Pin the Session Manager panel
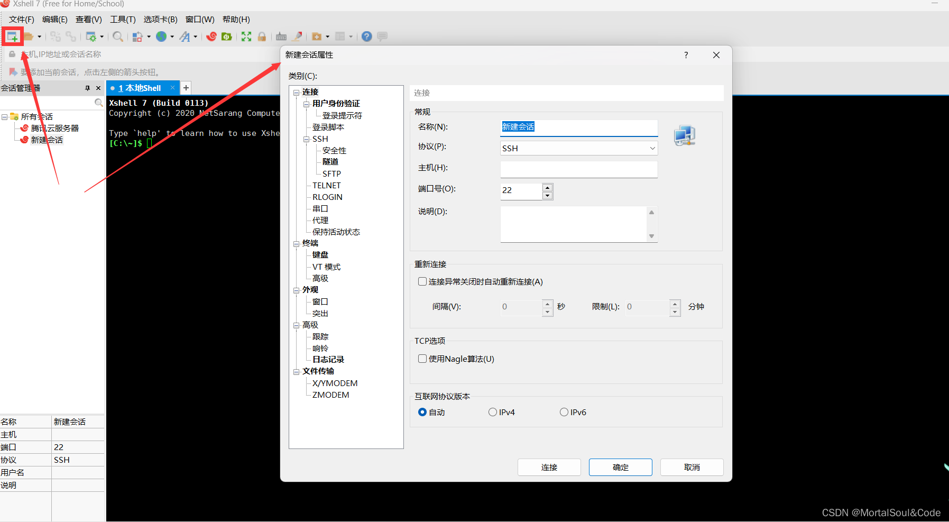The image size is (949, 522). coord(87,88)
